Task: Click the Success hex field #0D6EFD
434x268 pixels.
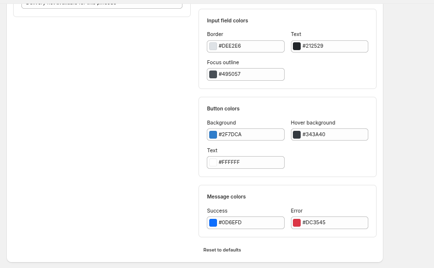Action: coord(246,223)
